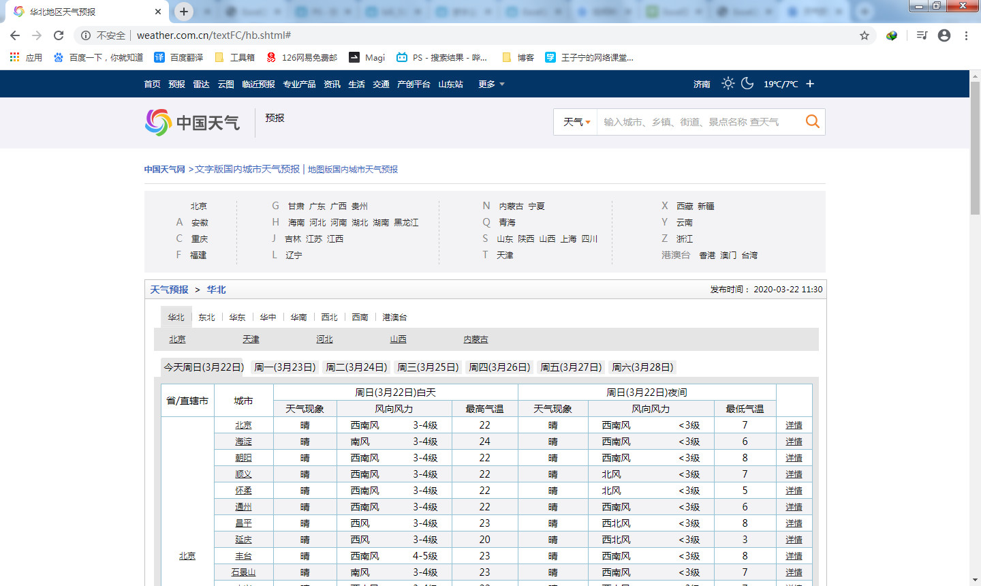
Task: Click the page vertical scrollbar thumb
Action: (x=975, y=148)
